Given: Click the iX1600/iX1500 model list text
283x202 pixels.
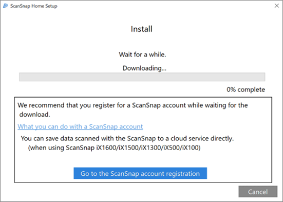Looking at the screenshot, I should click(x=114, y=148).
